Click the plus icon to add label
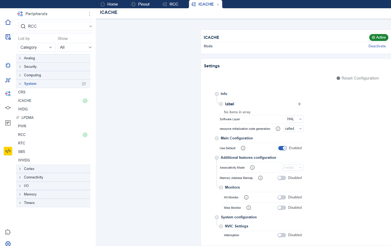Screen dimensions: 391x246 pos(299,104)
